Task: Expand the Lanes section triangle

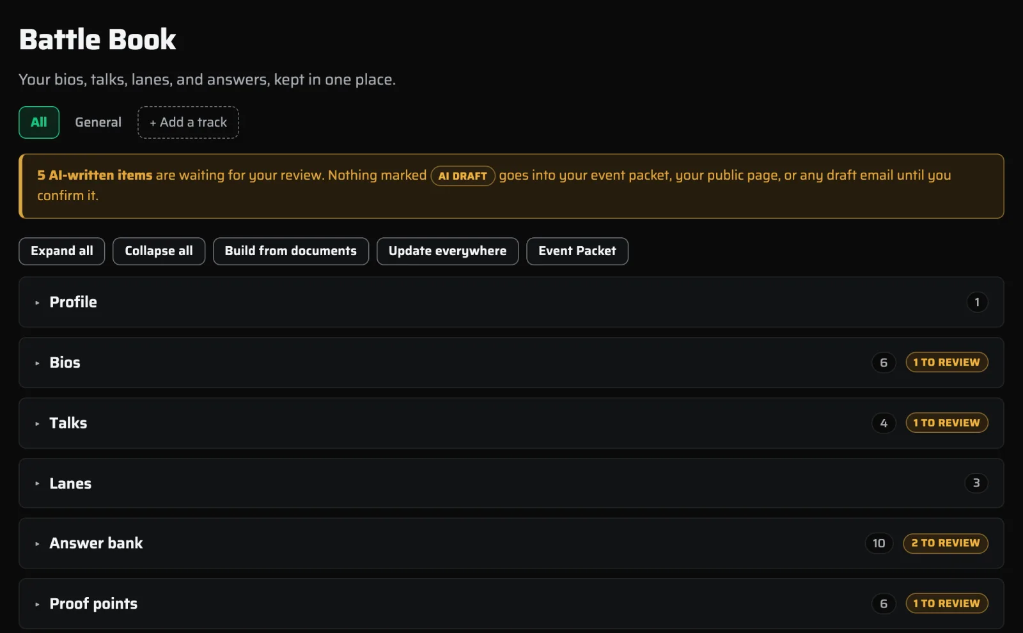Action: pyautogui.click(x=37, y=484)
